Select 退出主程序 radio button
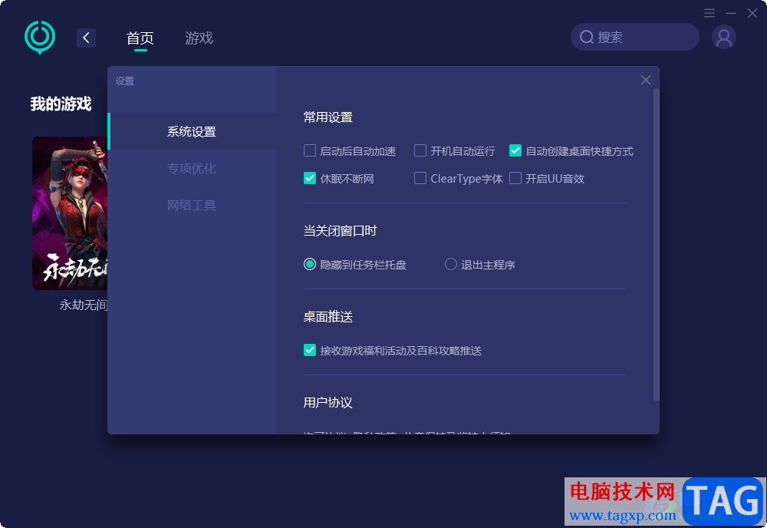Viewport: 767px width, 528px height. coord(450,264)
